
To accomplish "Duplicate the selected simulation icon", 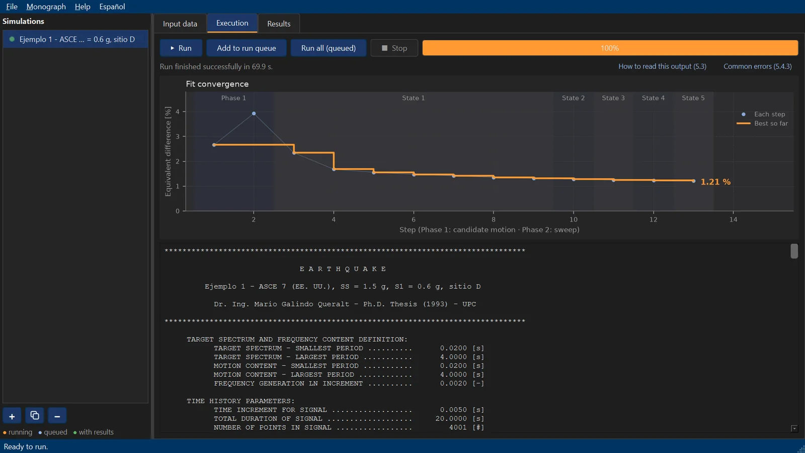I will pyautogui.click(x=35, y=416).
